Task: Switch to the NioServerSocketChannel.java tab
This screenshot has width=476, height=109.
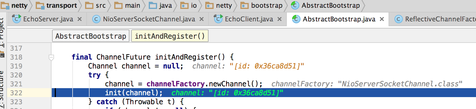Action: 149,19
